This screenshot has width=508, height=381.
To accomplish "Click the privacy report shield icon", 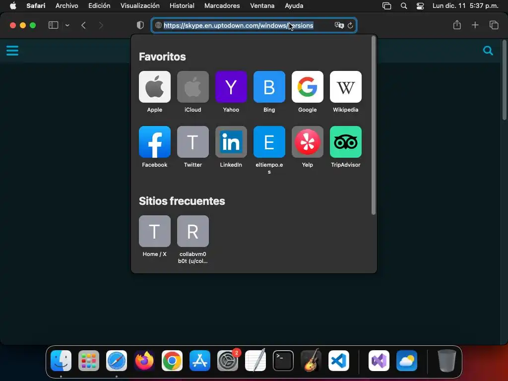I will click(140, 25).
